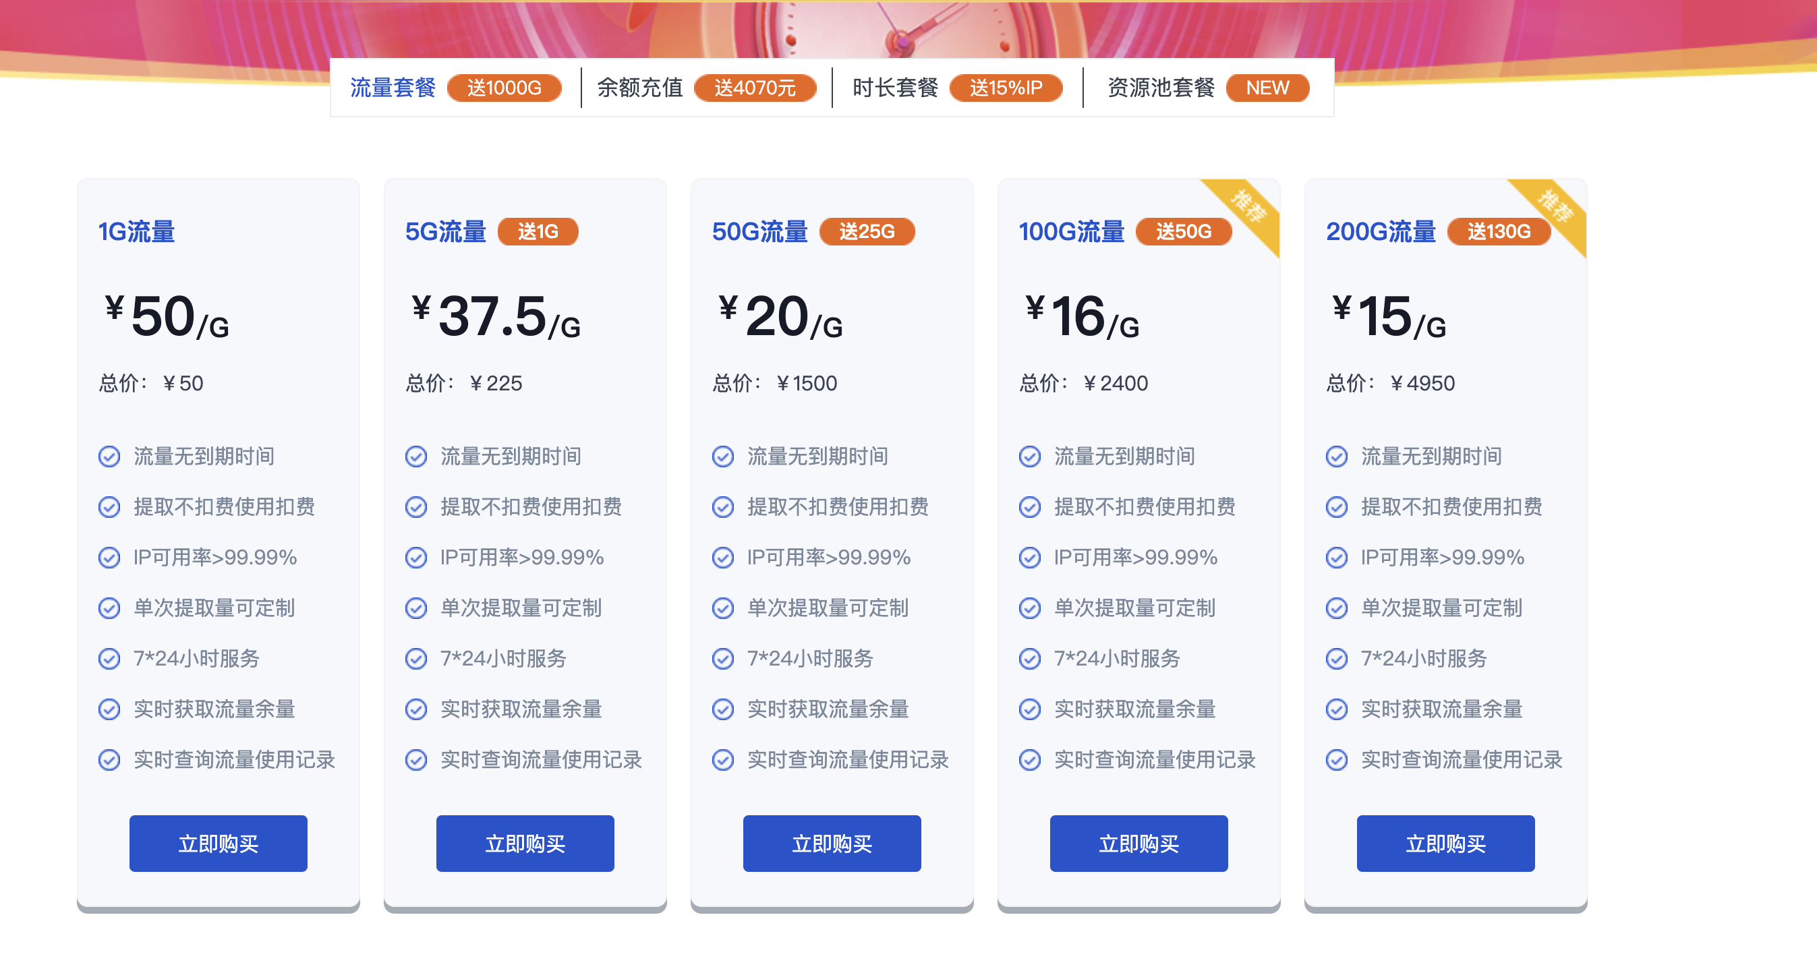Screen dimensions: 1817x971
Task: Purchase the 50G流量 package
Action: (x=832, y=844)
